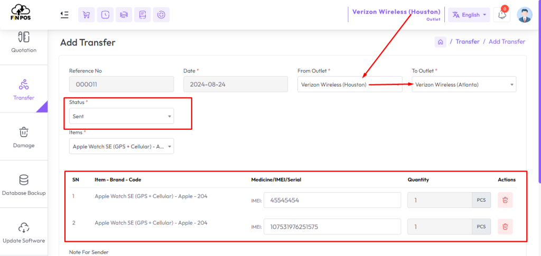Click the PCS unit label in row 2
The image size is (541, 256).
[481, 227]
